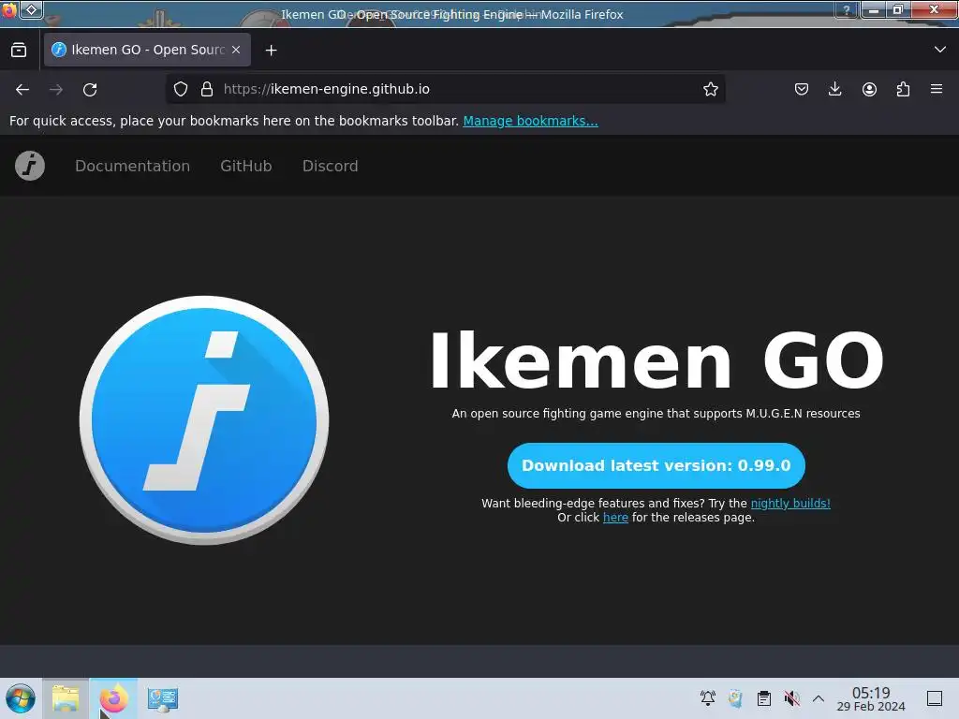This screenshot has width=959, height=719.
Task: Expand hidden system tray icons
Action: coord(818,698)
